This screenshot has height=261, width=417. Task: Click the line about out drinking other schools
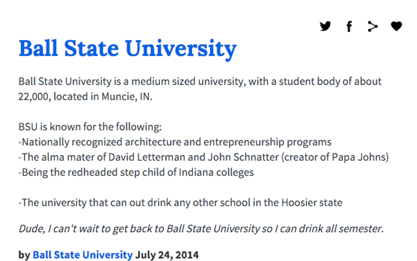click(x=180, y=202)
